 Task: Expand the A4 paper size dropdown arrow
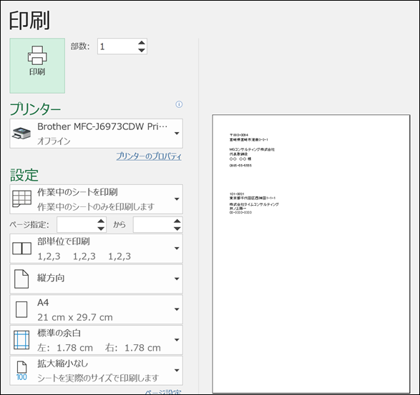coord(177,309)
